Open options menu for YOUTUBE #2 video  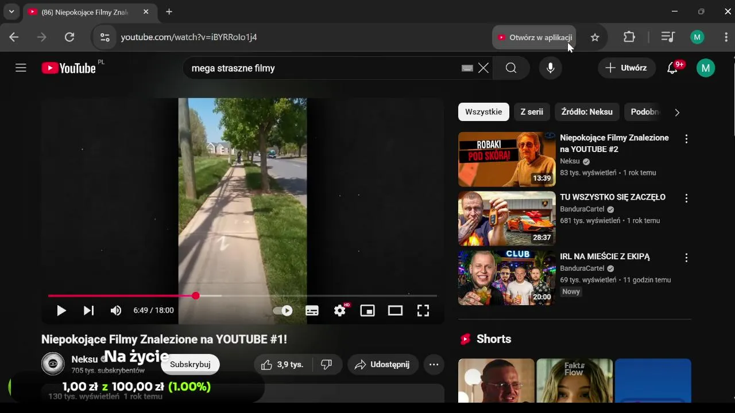686,139
